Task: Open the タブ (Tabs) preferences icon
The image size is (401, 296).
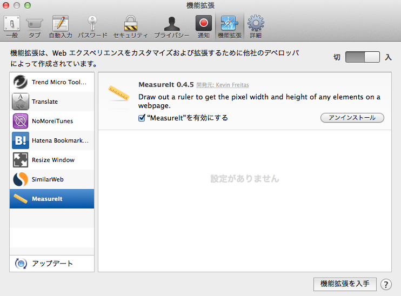Action: coord(34,24)
